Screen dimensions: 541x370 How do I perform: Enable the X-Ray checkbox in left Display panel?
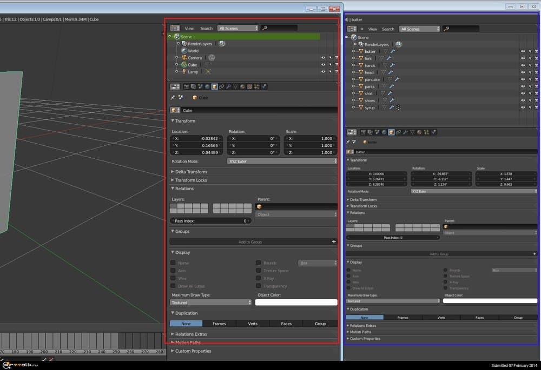click(x=259, y=278)
